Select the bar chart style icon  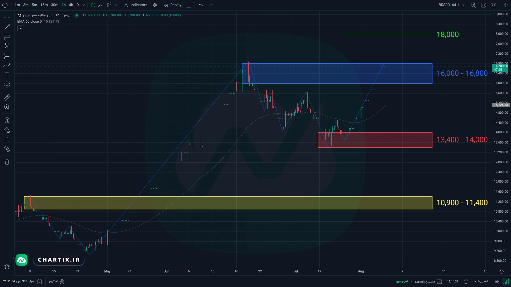[109, 5]
